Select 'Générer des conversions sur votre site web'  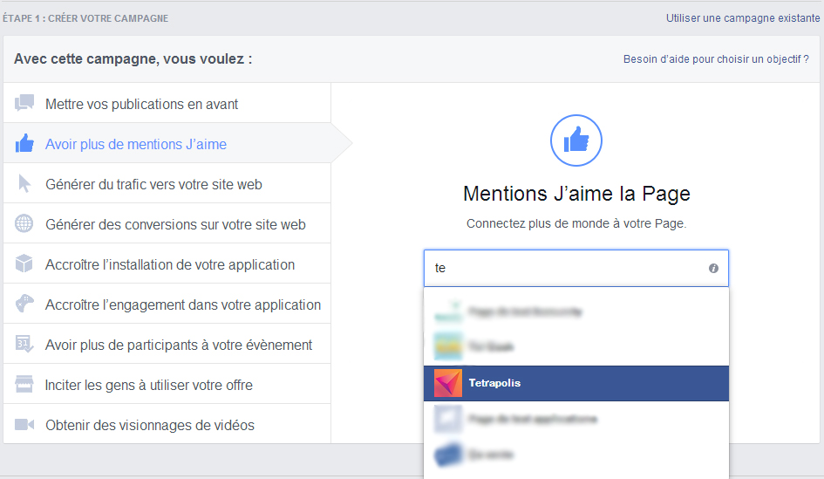(x=167, y=224)
